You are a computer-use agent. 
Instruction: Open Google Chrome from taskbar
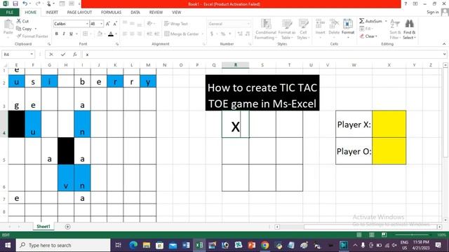pyautogui.click(x=265, y=245)
